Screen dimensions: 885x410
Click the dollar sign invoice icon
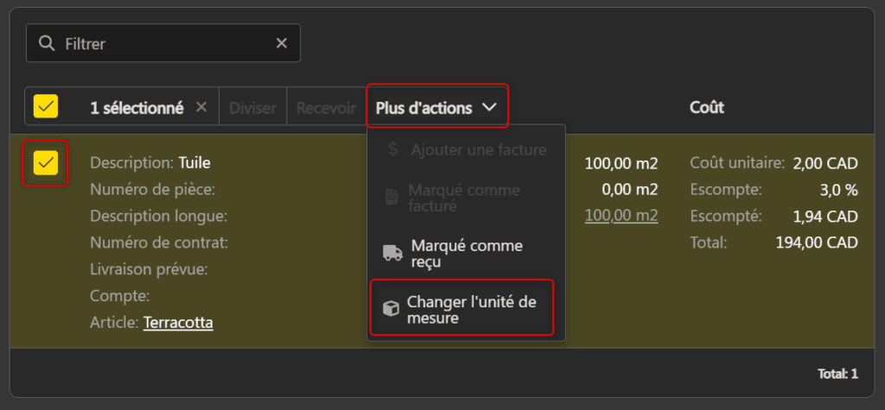point(393,149)
